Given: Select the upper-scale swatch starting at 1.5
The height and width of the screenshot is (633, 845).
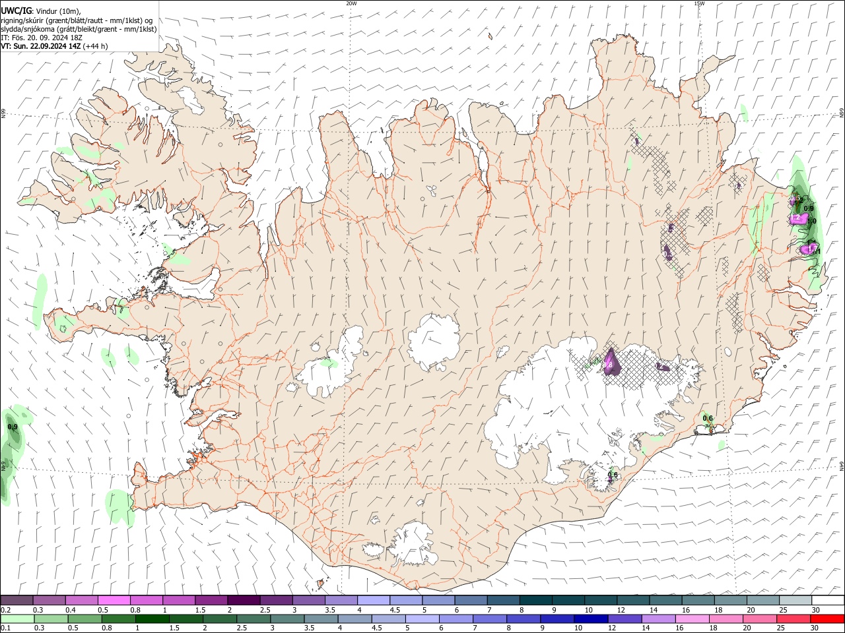Looking at the screenshot, I should coord(211,601).
